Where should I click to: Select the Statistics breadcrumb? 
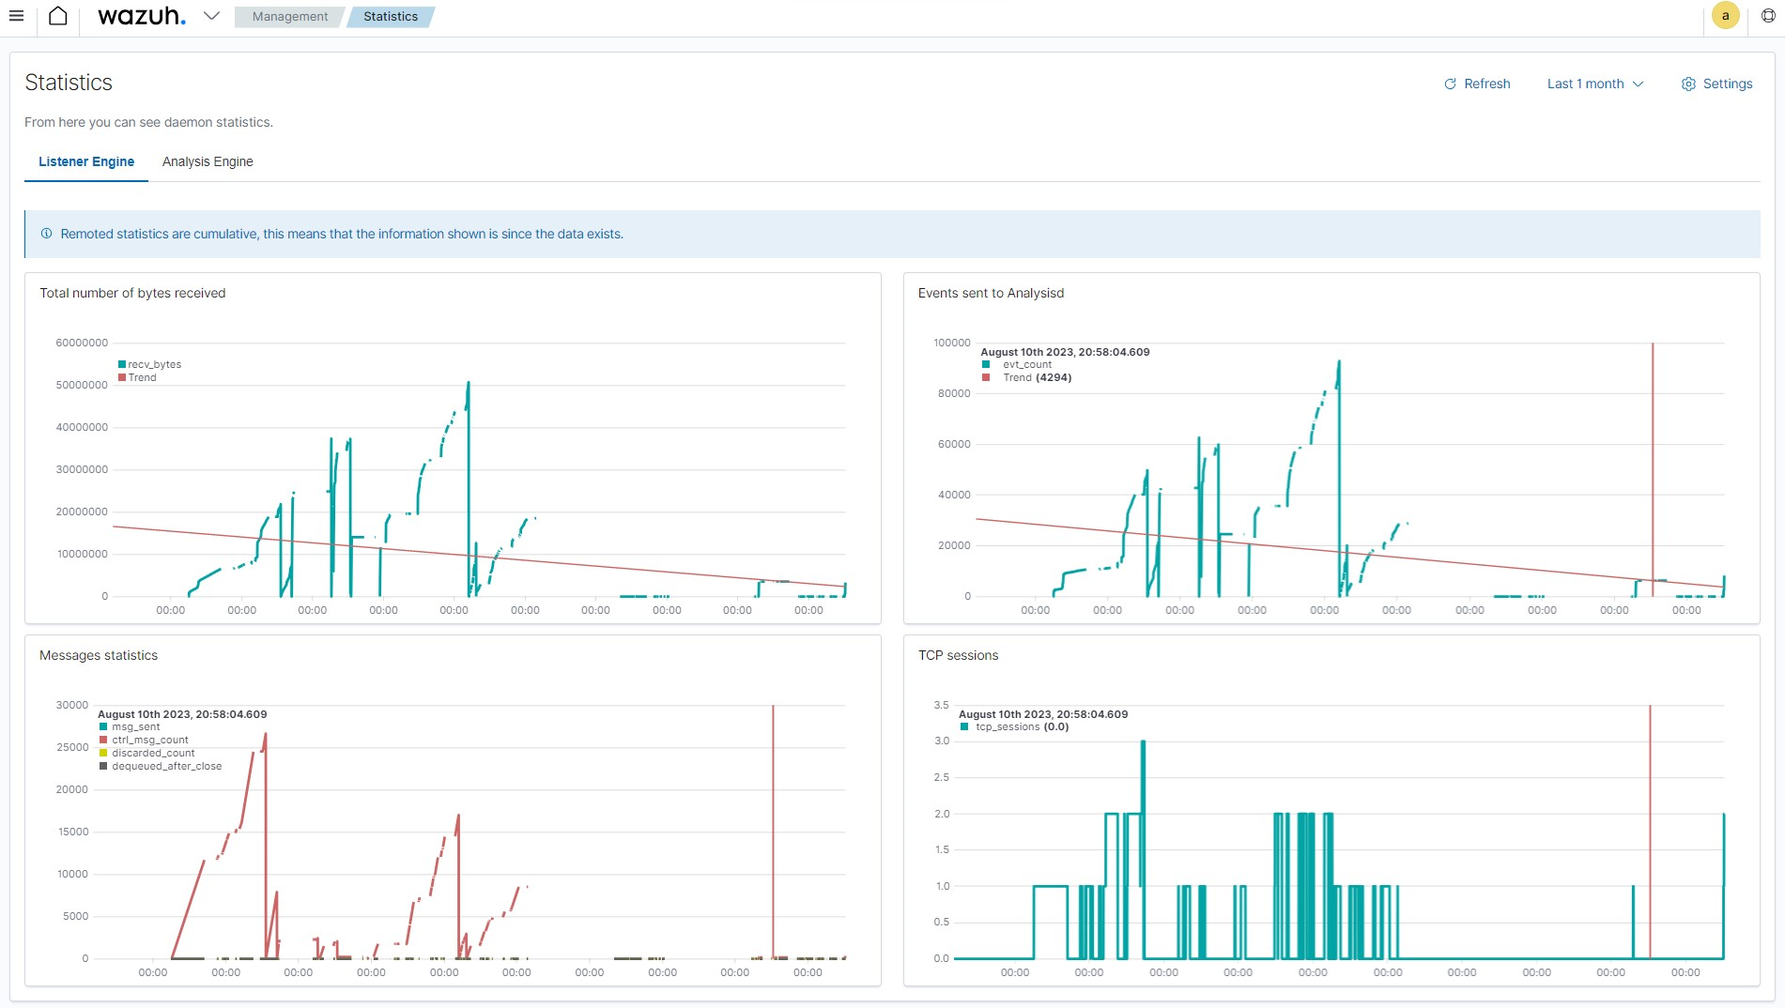coord(391,17)
